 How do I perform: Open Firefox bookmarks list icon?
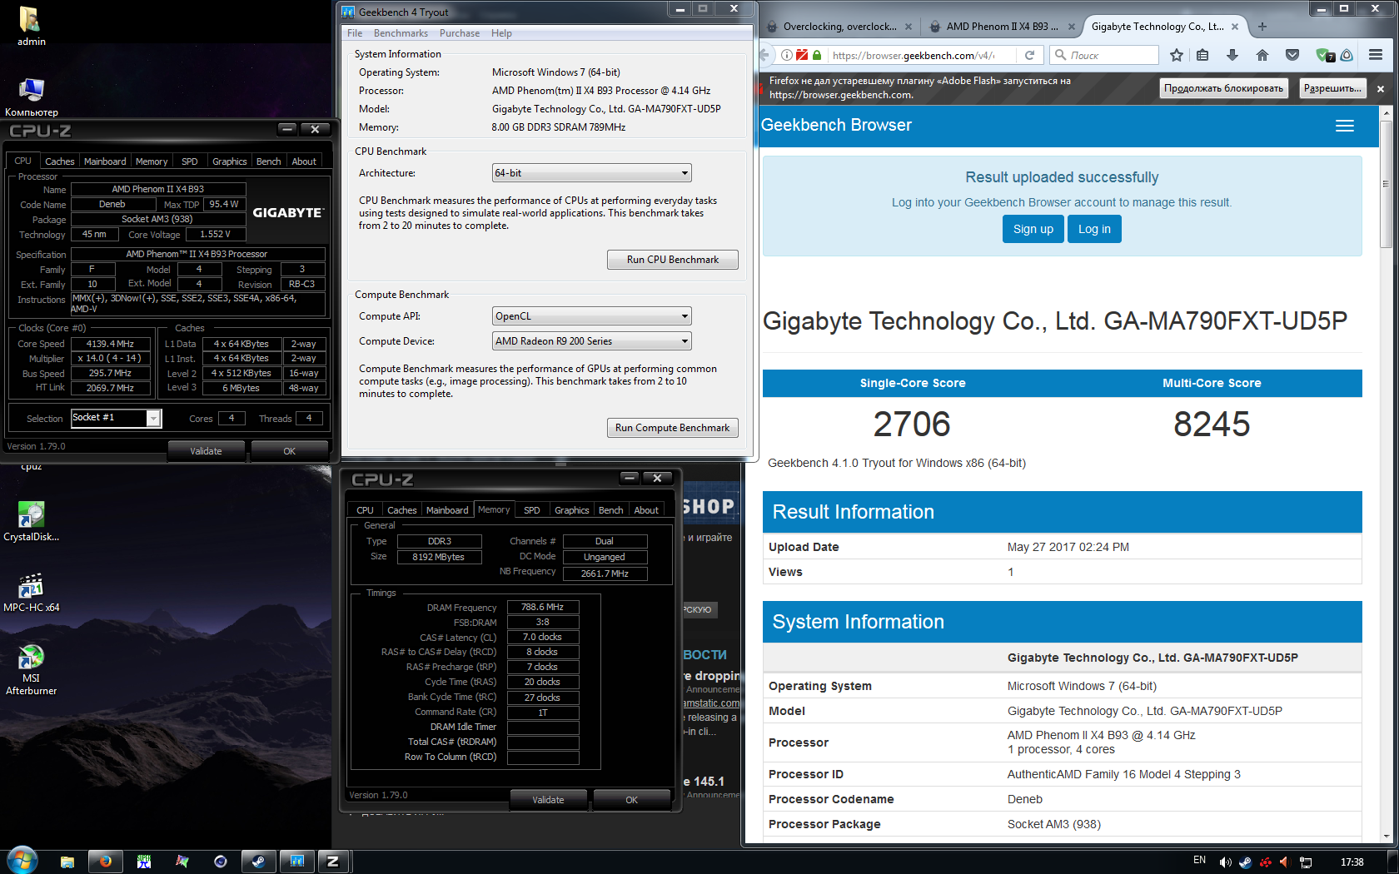(x=1202, y=55)
